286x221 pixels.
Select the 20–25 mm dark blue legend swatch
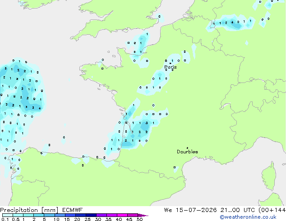(x=81, y=215)
